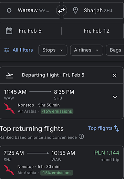Click the Air Arabia logo on departing flight
The image size is (124, 179).
9,108
